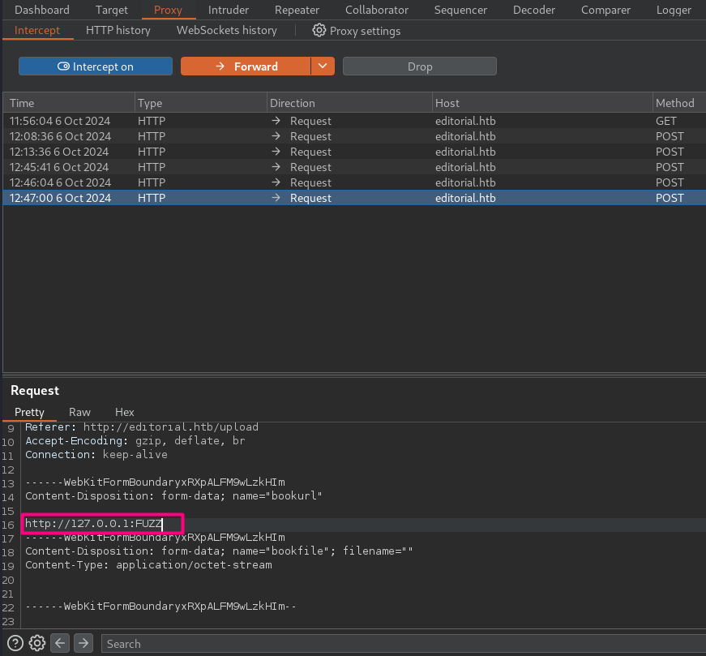This screenshot has height=656, width=706.
Task: Expand the Forward button dropdown arrow
Action: (x=323, y=66)
